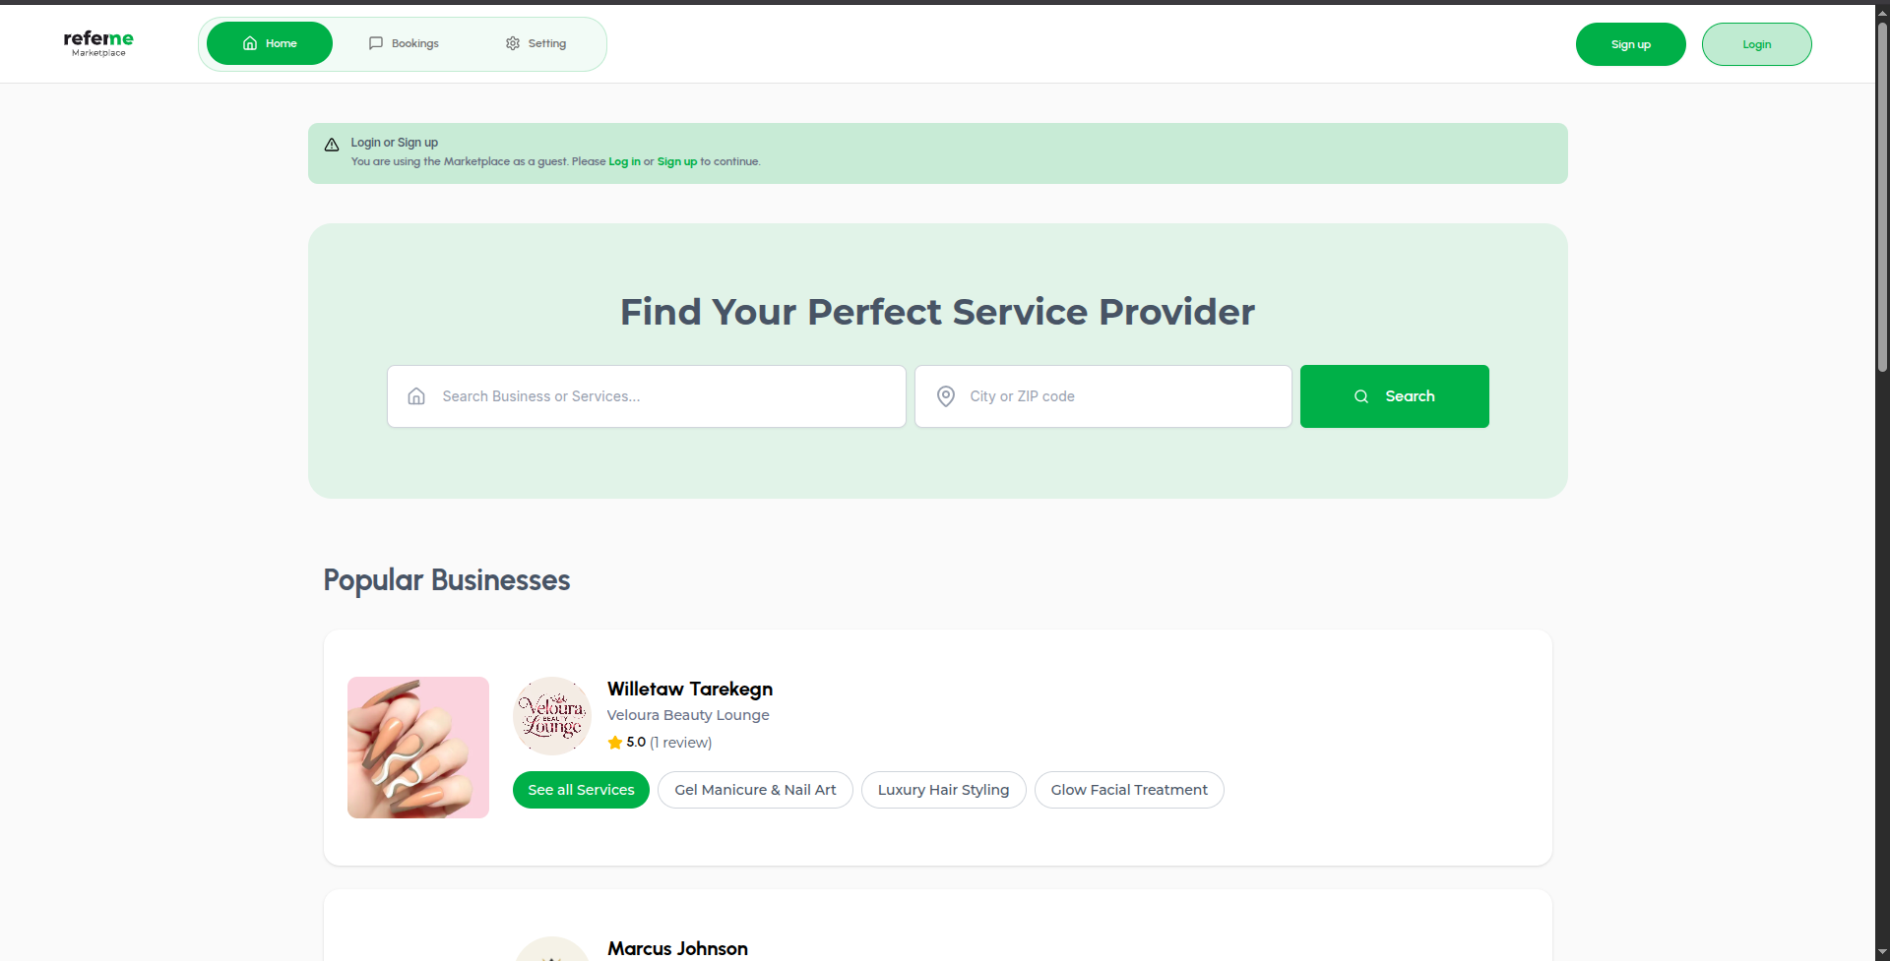
Task: Open Willetaw Tarekegn business name
Action: (x=690, y=689)
